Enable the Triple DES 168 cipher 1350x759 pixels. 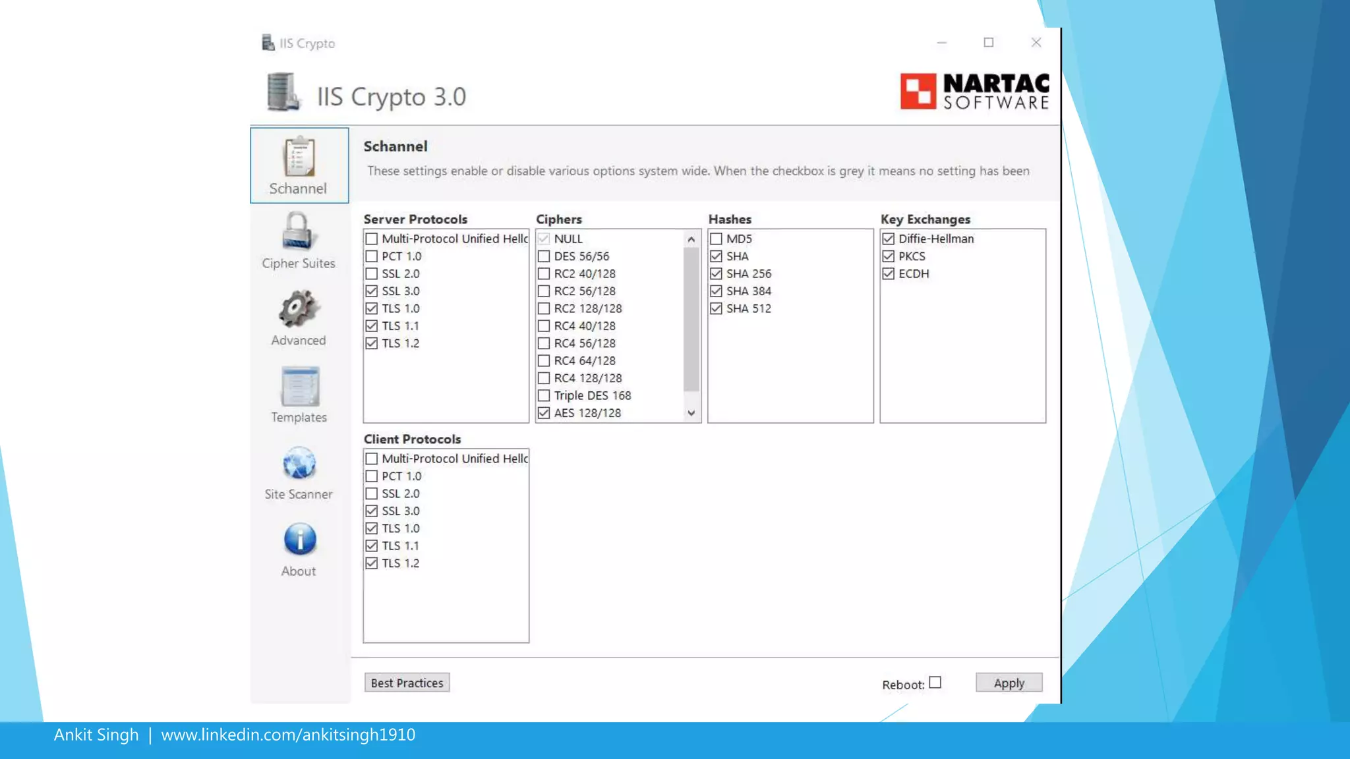coord(544,396)
